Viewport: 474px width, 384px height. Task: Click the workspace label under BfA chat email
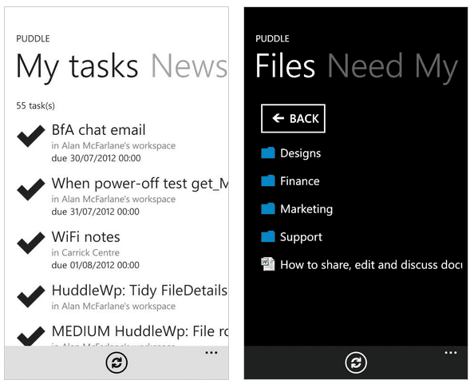[113, 146]
